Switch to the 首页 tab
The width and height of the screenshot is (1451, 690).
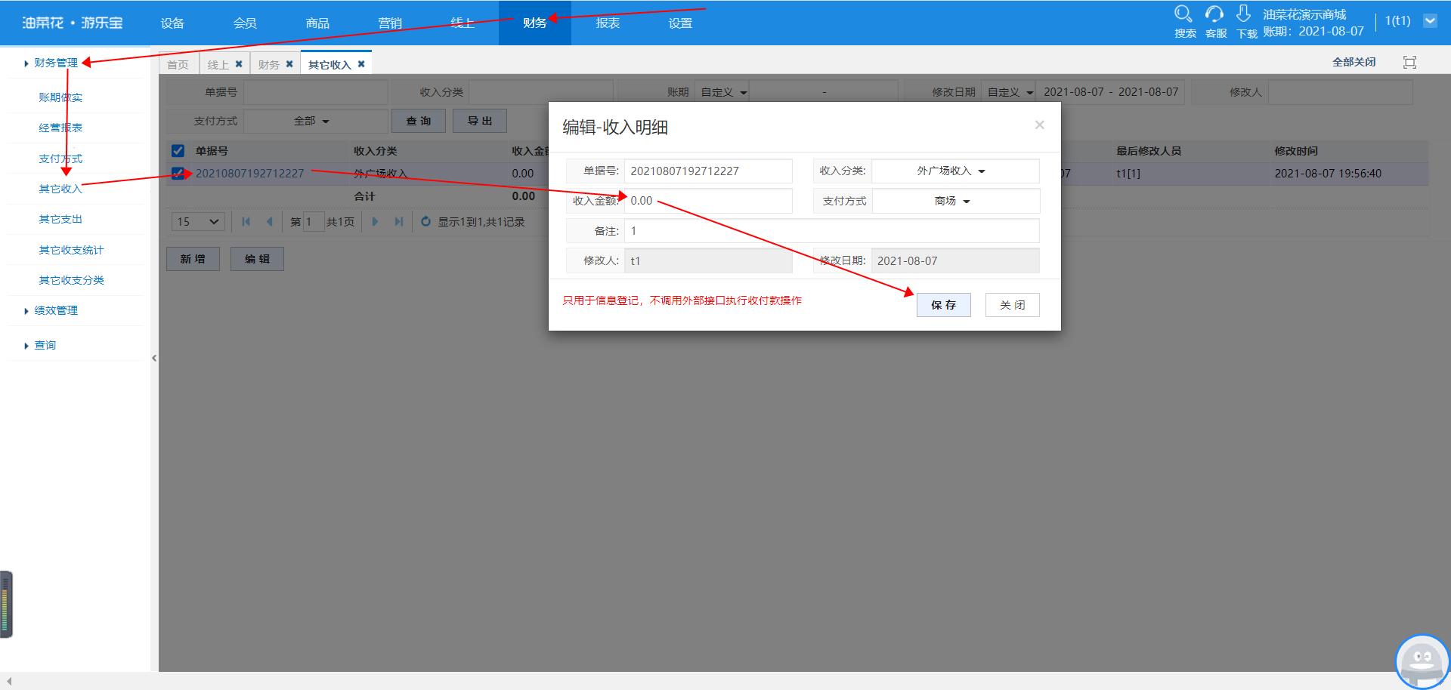178,64
